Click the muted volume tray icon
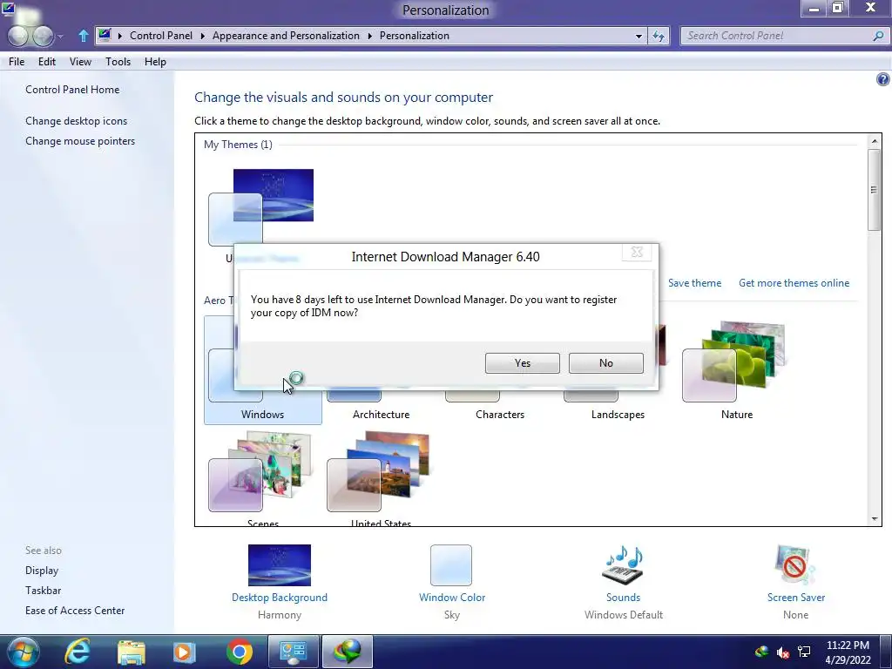Viewport: 892px width, 669px height. tap(783, 652)
